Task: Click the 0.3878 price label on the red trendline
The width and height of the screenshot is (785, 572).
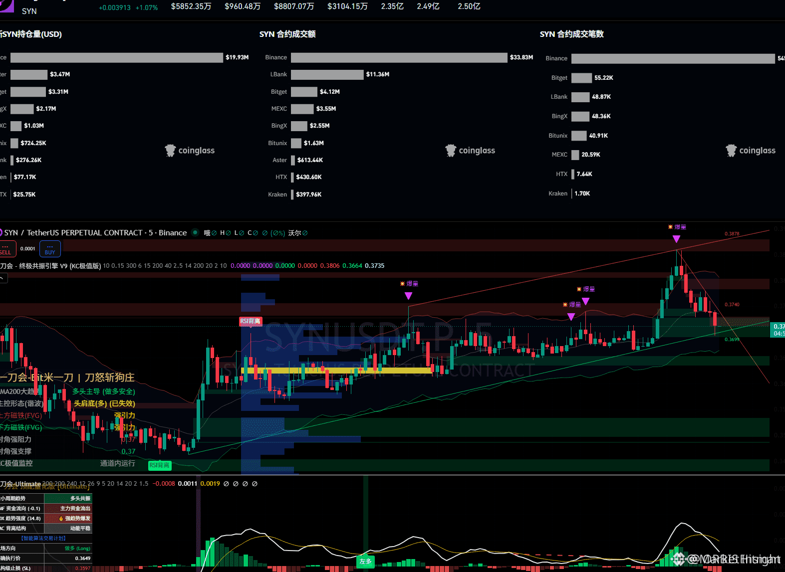Action: (x=732, y=234)
